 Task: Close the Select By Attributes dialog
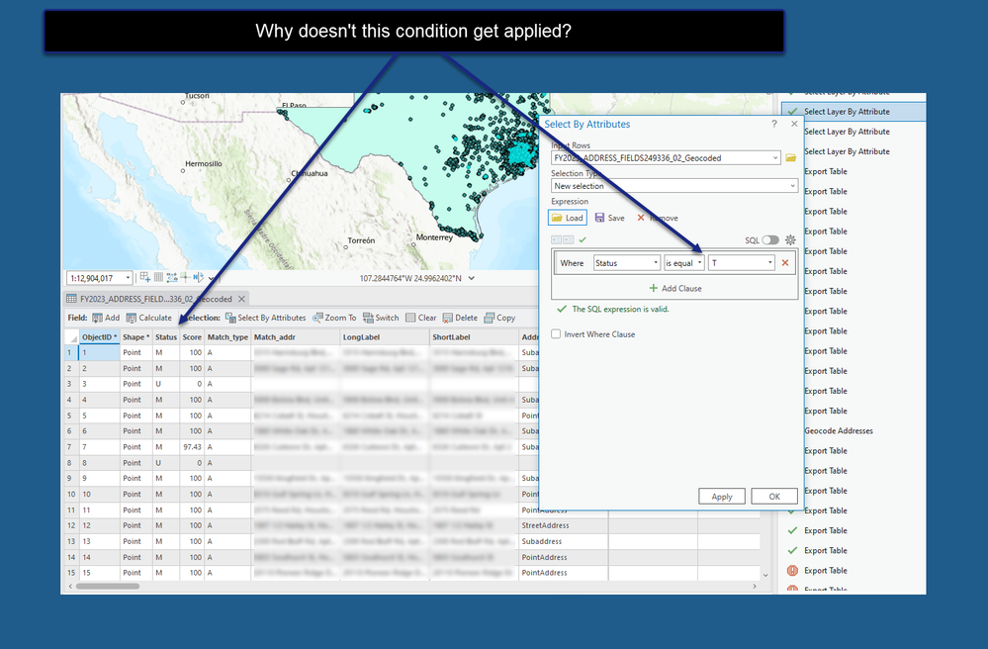pyautogui.click(x=794, y=124)
